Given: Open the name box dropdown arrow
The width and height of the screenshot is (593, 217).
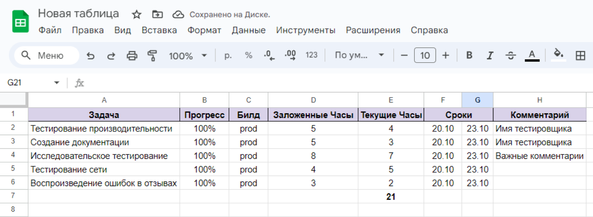Looking at the screenshot, I should [56, 83].
